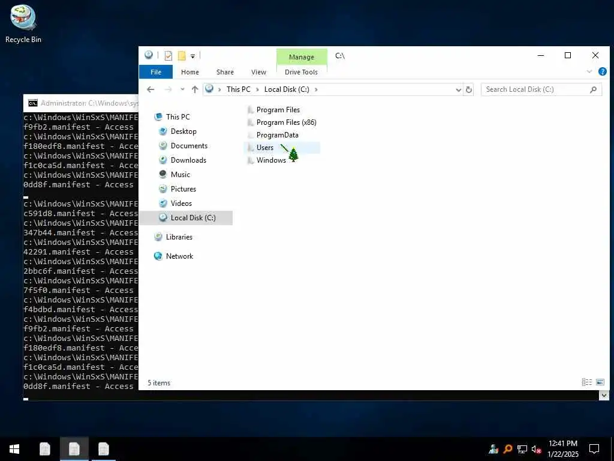Open Explorer Help icon
The image size is (614, 461).
tap(602, 71)
